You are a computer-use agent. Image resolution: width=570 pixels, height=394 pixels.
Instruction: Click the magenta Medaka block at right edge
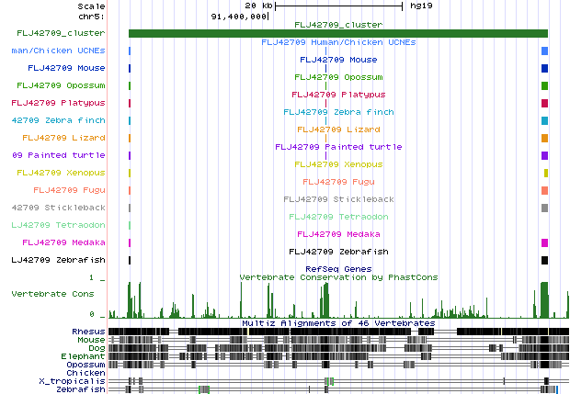click(544, 242)
